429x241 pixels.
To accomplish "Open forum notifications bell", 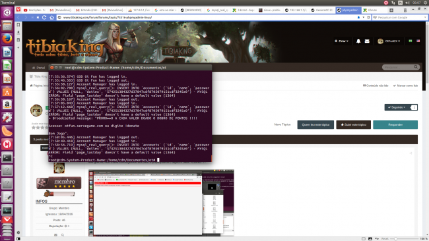I will click(358, 41).
